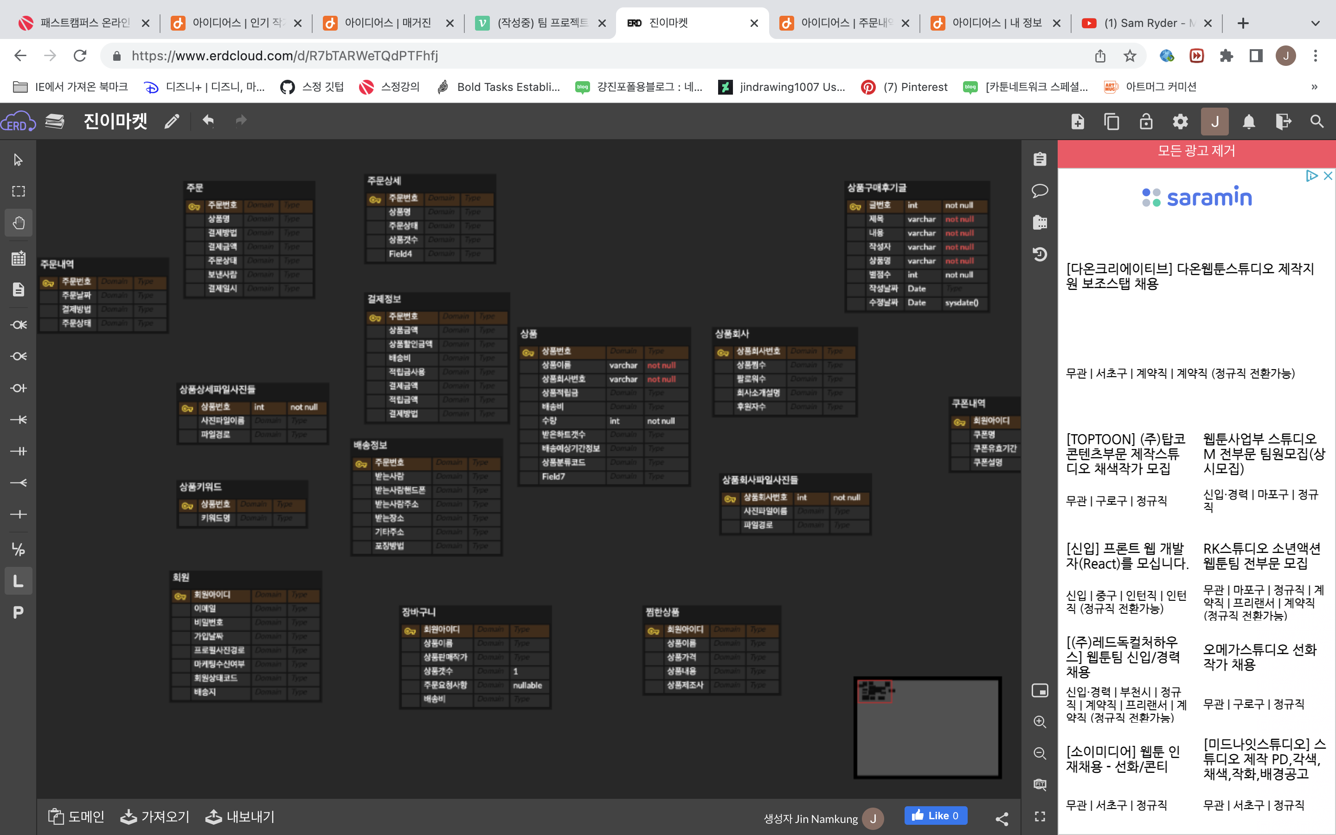Zoom in on the ERD canvas
This screenshot has height=835, width=1336.
tap(1040, 722)
